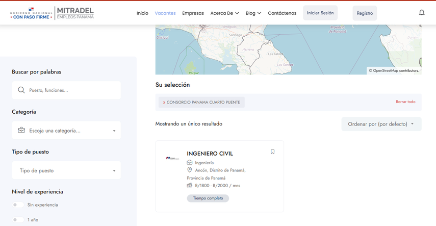Click the search magnifier icon
This screenshot has height=226, width=436.
(21, 90)
